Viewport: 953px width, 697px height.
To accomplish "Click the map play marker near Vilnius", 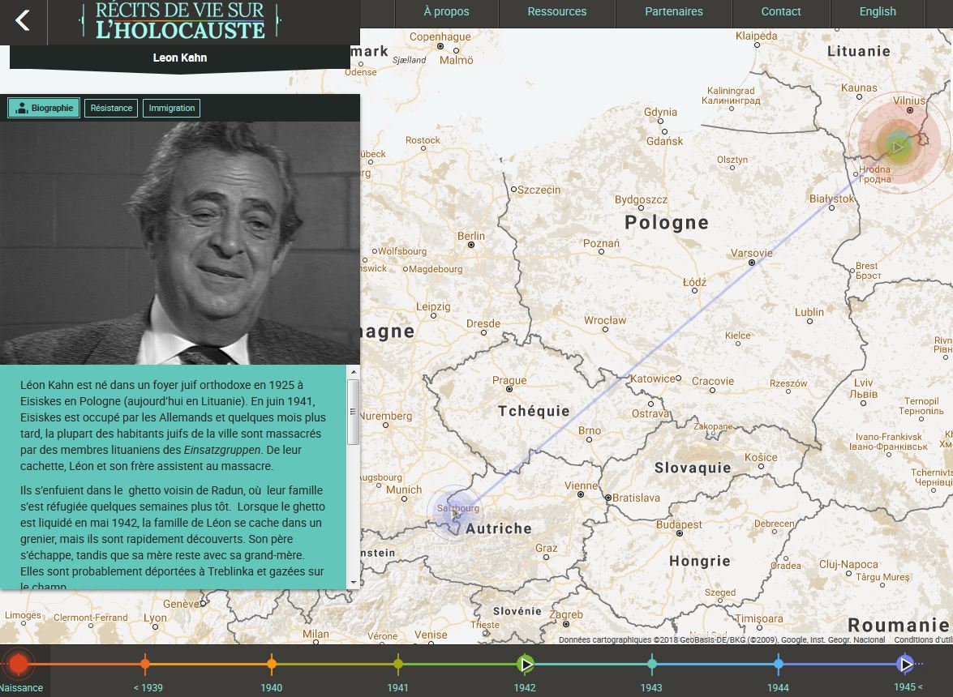I will pos(897,146).
